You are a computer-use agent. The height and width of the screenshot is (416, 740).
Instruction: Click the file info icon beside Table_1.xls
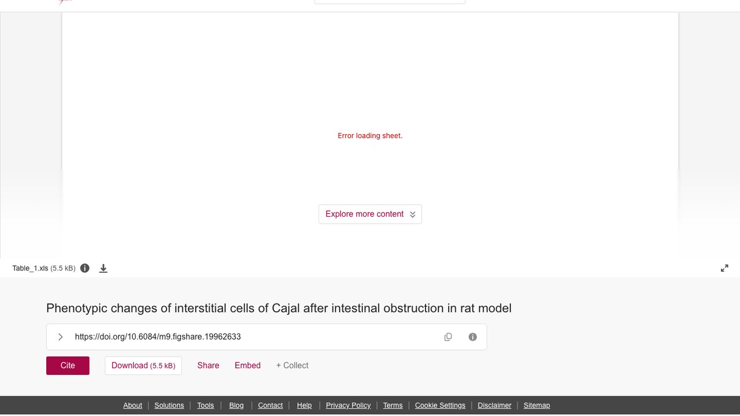pyautogui.click(x=85, y=268)
